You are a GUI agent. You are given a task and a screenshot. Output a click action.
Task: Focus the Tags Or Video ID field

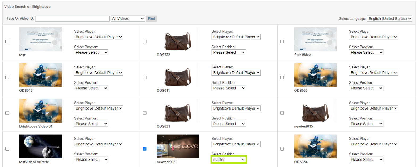tap(72, 19)
